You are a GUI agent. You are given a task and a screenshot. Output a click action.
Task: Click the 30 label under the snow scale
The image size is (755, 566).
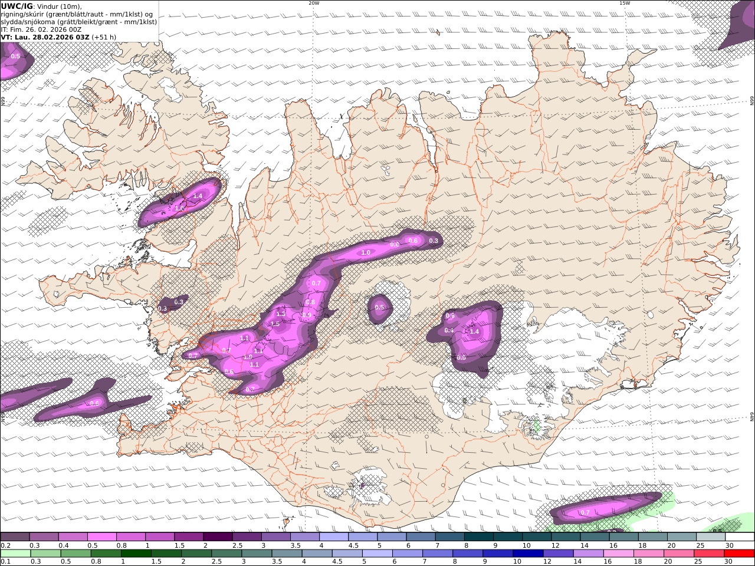tap(730, 545)
